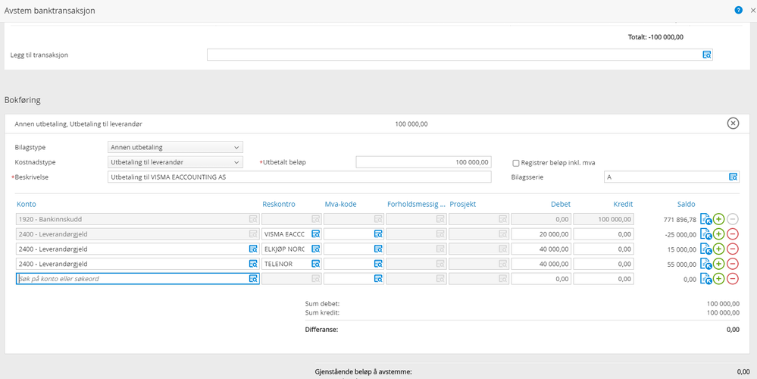
Task: Open the Kostnadstype dropdown
Action: tap(175, 162)
